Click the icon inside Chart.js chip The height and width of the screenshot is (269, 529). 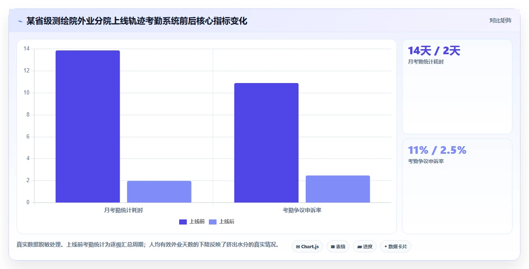[x=298, y=247]
